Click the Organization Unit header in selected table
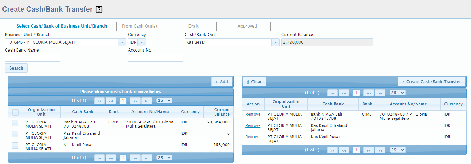The image size is (471, 164). (x=286, y=104)
